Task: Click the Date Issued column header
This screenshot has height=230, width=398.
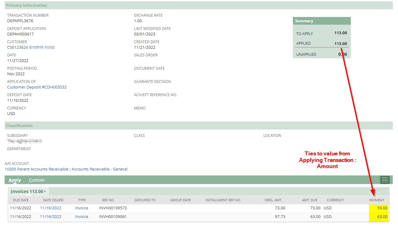Action: click(x=53, y=200)
